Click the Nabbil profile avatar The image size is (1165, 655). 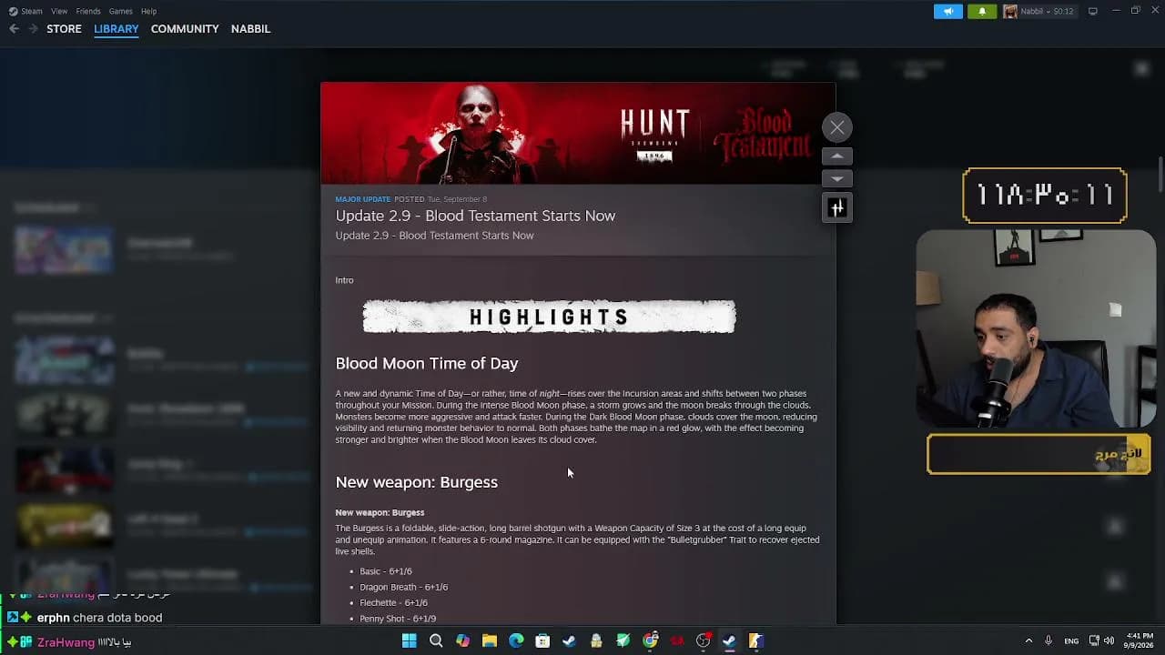(x=1010, y=12)
